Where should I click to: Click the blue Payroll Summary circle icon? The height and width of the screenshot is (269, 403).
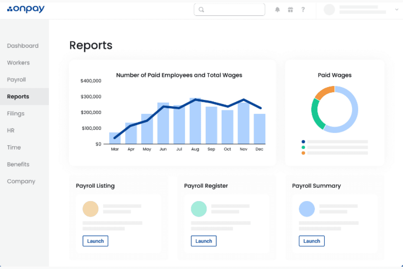(307, 209)
